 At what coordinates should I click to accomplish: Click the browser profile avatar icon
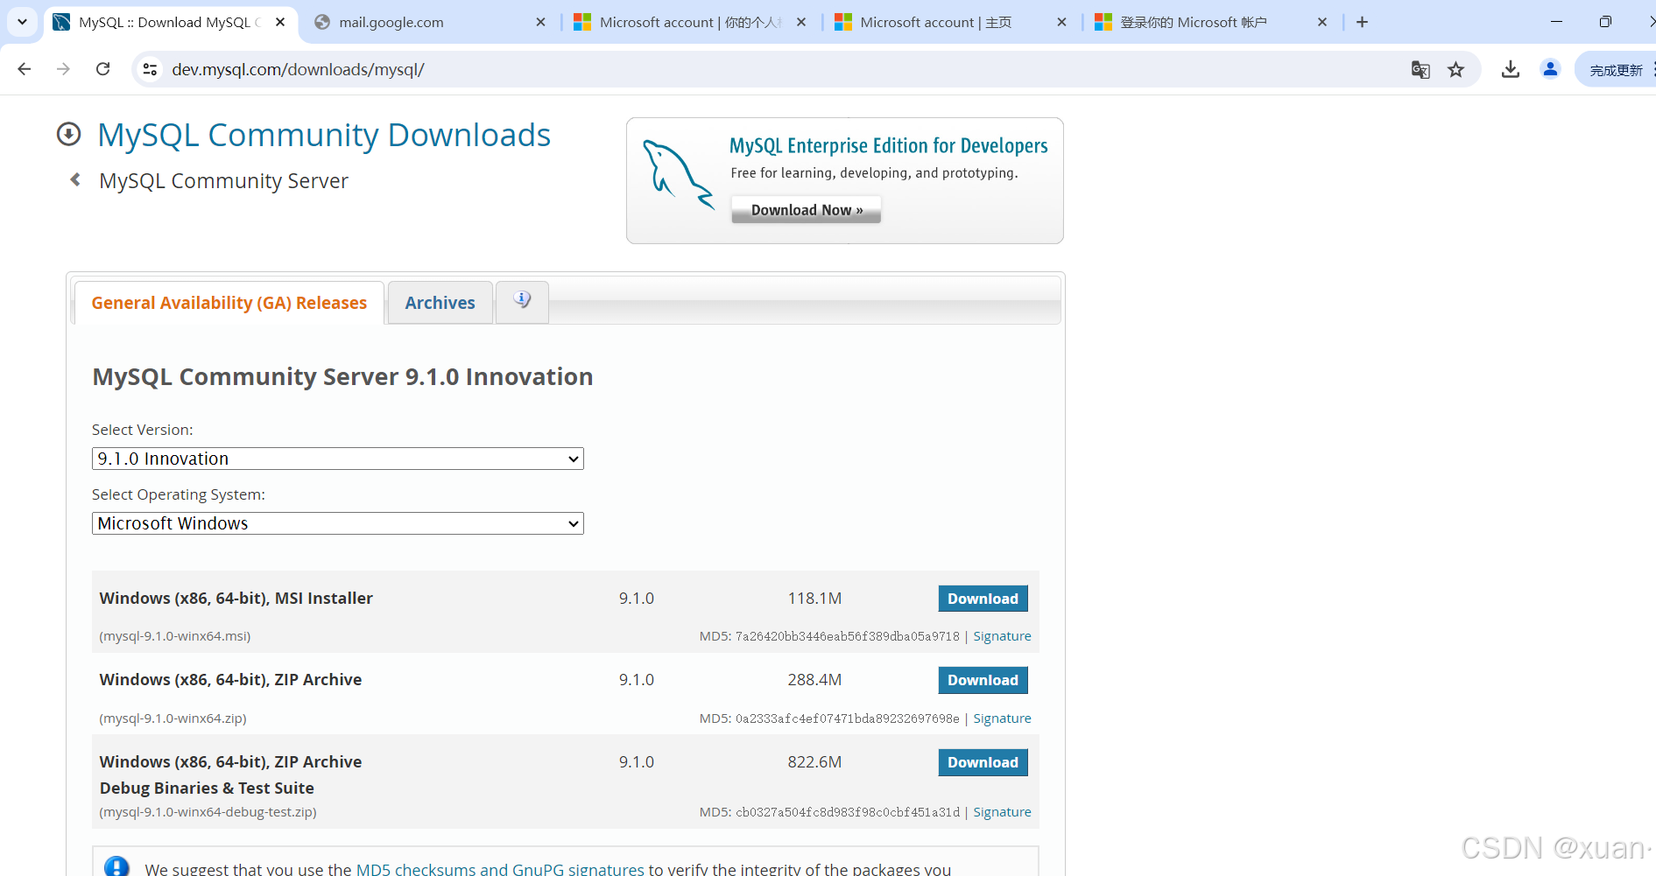(1550, 69)
